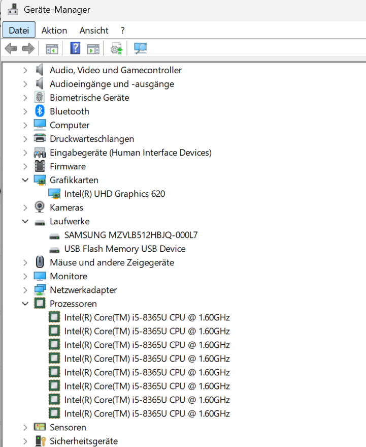
Task: Click the Geräte-Manager title bar icon
Action: click(x=13, y=9)
